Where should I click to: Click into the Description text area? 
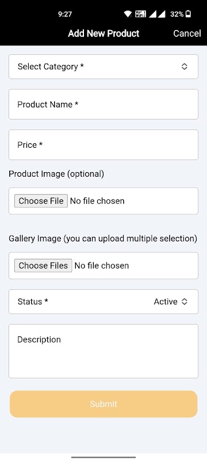pos(103,351)
